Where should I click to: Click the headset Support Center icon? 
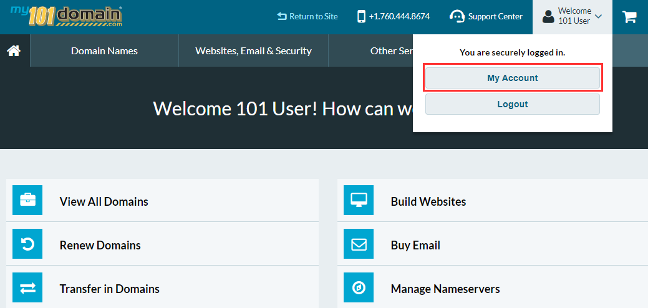pos(457,17)
